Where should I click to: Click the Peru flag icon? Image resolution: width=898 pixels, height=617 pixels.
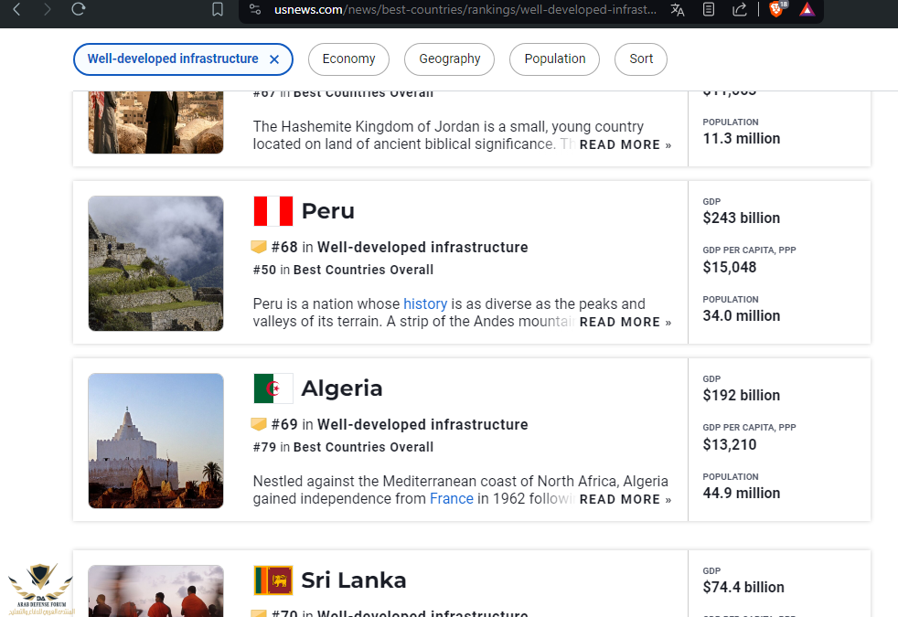pyautogui.click(x=273, y=211)
